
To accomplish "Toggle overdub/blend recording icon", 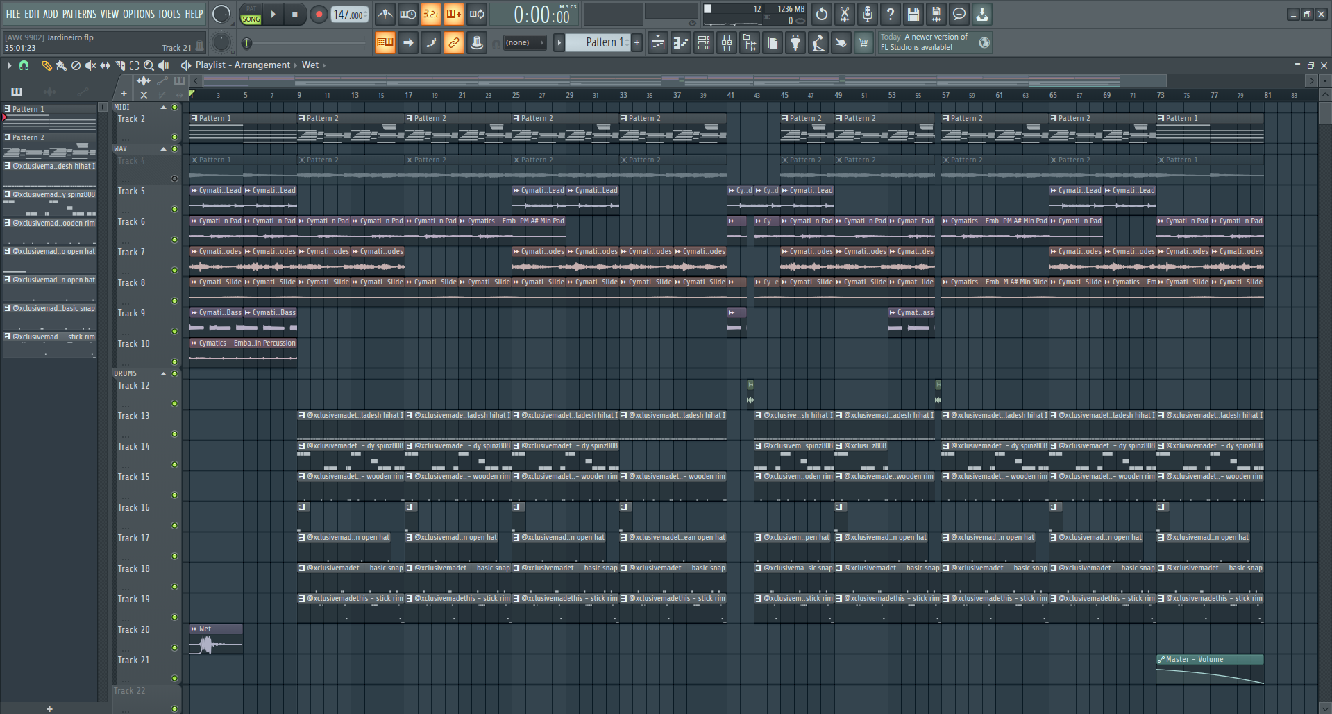I will (453, 14).
